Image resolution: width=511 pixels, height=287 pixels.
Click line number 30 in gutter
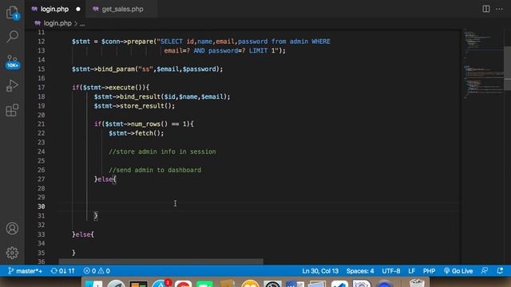point(41,206)
